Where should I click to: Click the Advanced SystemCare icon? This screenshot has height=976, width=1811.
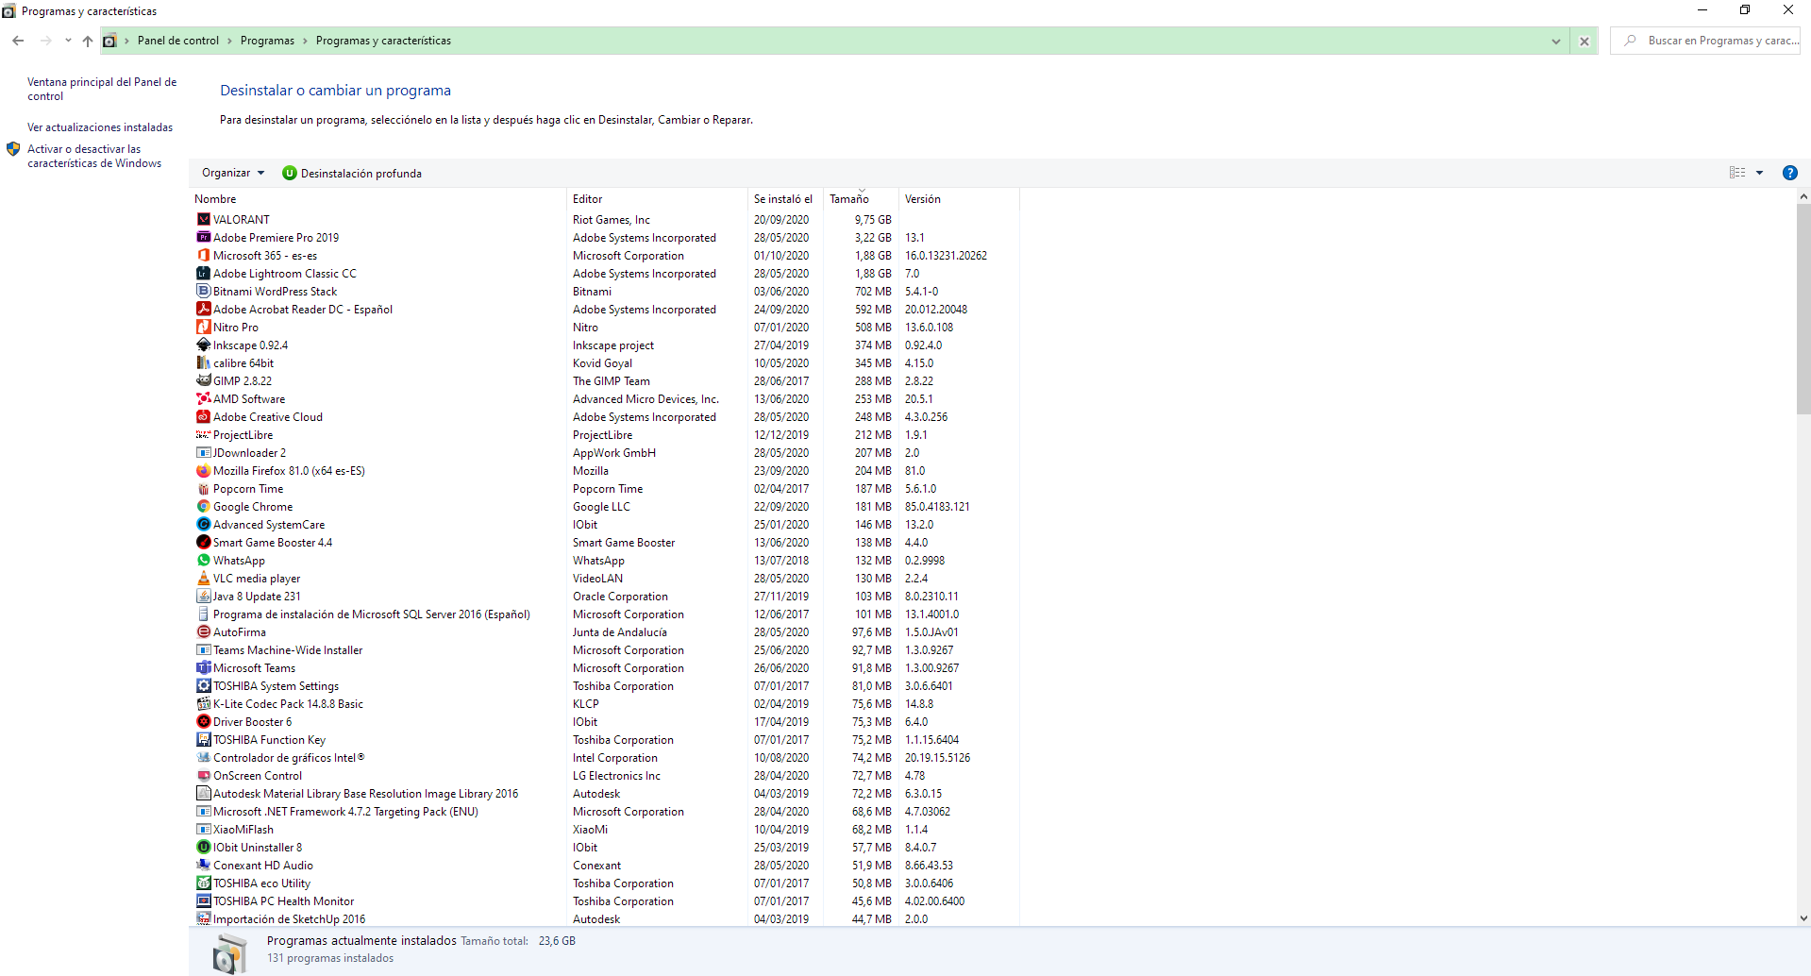pyautogui.click(x=203, y=524)
